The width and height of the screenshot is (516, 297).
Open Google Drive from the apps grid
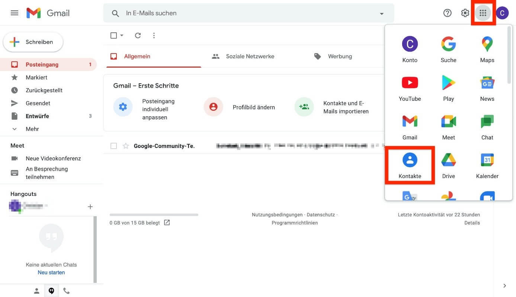448,165
